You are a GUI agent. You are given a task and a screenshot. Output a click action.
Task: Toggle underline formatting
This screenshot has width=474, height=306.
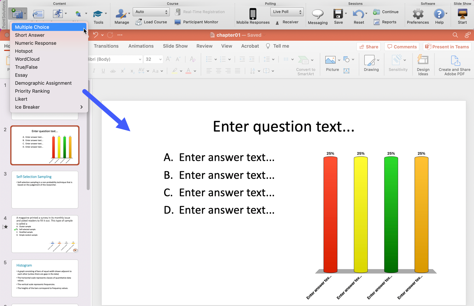click(x=103, y=71)
